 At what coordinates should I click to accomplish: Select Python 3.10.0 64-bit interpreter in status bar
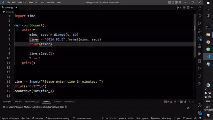(11, 118)
